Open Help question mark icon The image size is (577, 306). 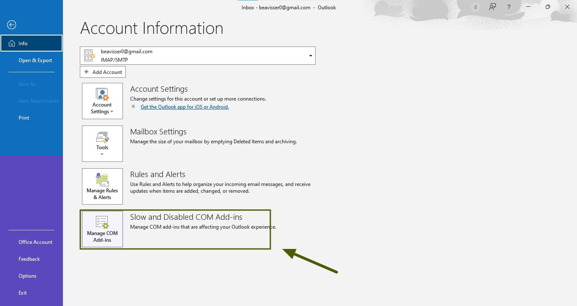pos(509,7)
